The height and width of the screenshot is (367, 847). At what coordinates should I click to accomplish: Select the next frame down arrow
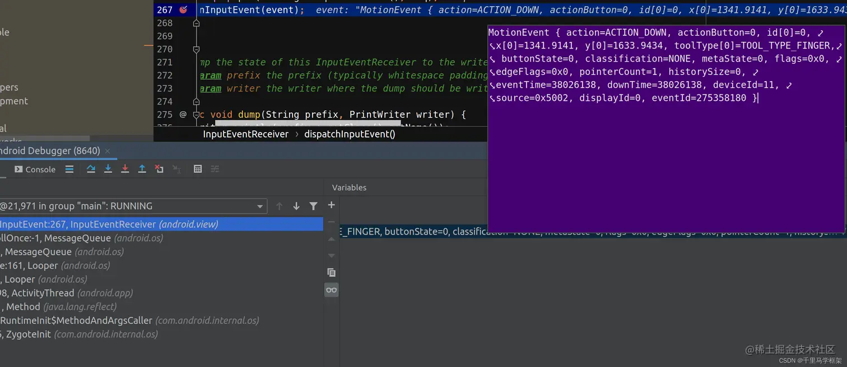296,206
